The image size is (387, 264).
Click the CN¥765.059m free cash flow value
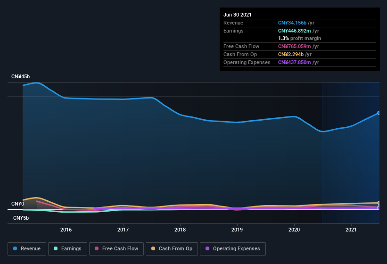295,46
